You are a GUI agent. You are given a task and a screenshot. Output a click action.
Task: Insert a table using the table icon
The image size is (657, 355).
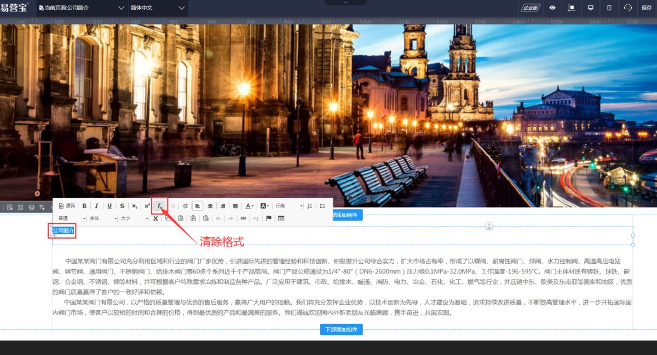point(281,218)
